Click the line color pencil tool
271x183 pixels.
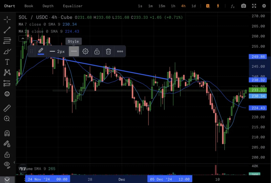[x=41, y=51]
